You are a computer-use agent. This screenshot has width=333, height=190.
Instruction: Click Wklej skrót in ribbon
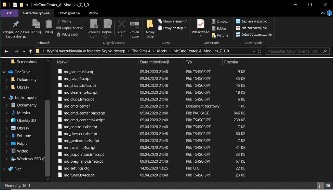coord(68,34)
